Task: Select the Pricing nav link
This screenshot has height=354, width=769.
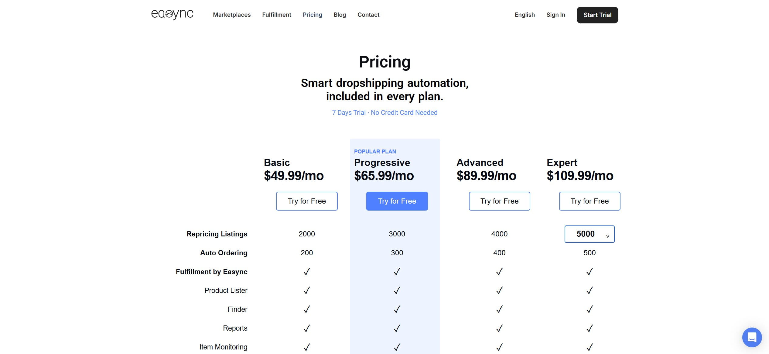Action: pos(312,15)
